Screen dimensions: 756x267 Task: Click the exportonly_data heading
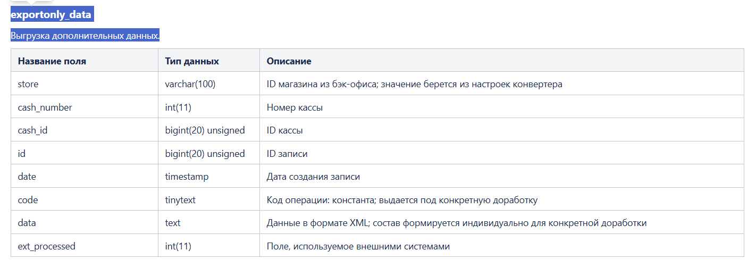coord(51,14)
